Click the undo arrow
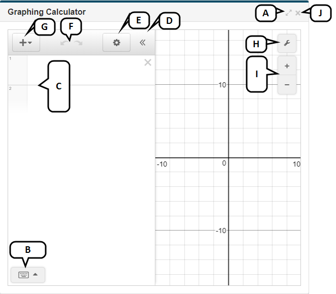Viewport: 336px width, 294px height. point(64,43)
